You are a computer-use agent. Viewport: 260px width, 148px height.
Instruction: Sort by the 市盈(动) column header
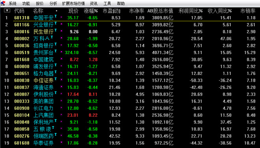pyautogui.click(x=111, y=11)
